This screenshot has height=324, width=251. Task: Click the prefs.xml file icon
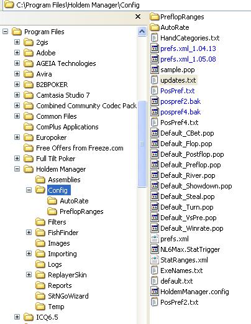(x=154, y=239)
